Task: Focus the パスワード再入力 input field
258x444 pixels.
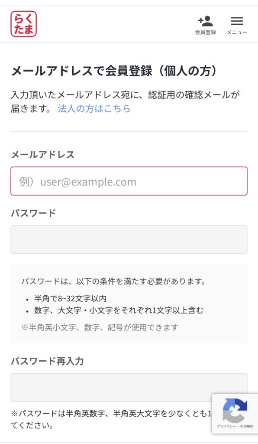Action: pyautogui.click(x=129, y=387)
